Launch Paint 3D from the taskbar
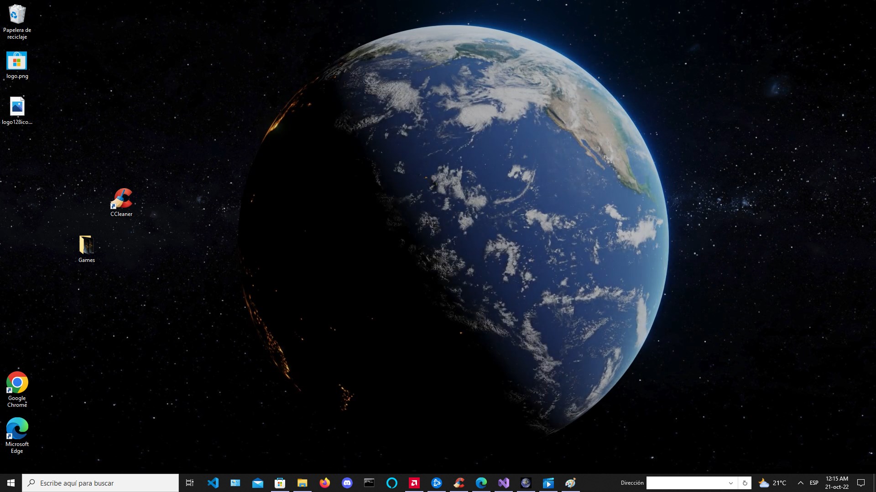The height and width of the screenshot is (492, 876). coord(570,482)
